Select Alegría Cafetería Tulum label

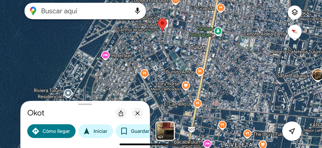coord(296,52)
